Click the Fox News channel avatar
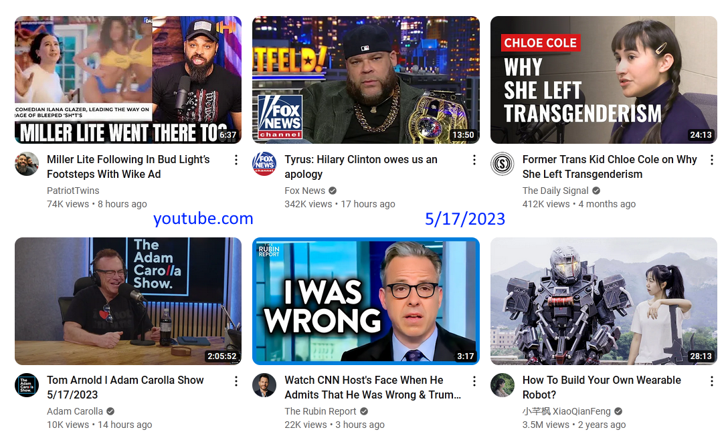The width and height of the screenshot is (726, 444). (264, 164)
